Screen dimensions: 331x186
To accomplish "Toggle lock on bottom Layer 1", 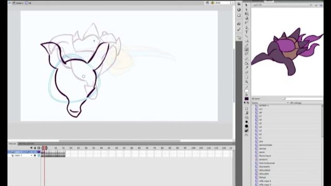I will [35, 156].
